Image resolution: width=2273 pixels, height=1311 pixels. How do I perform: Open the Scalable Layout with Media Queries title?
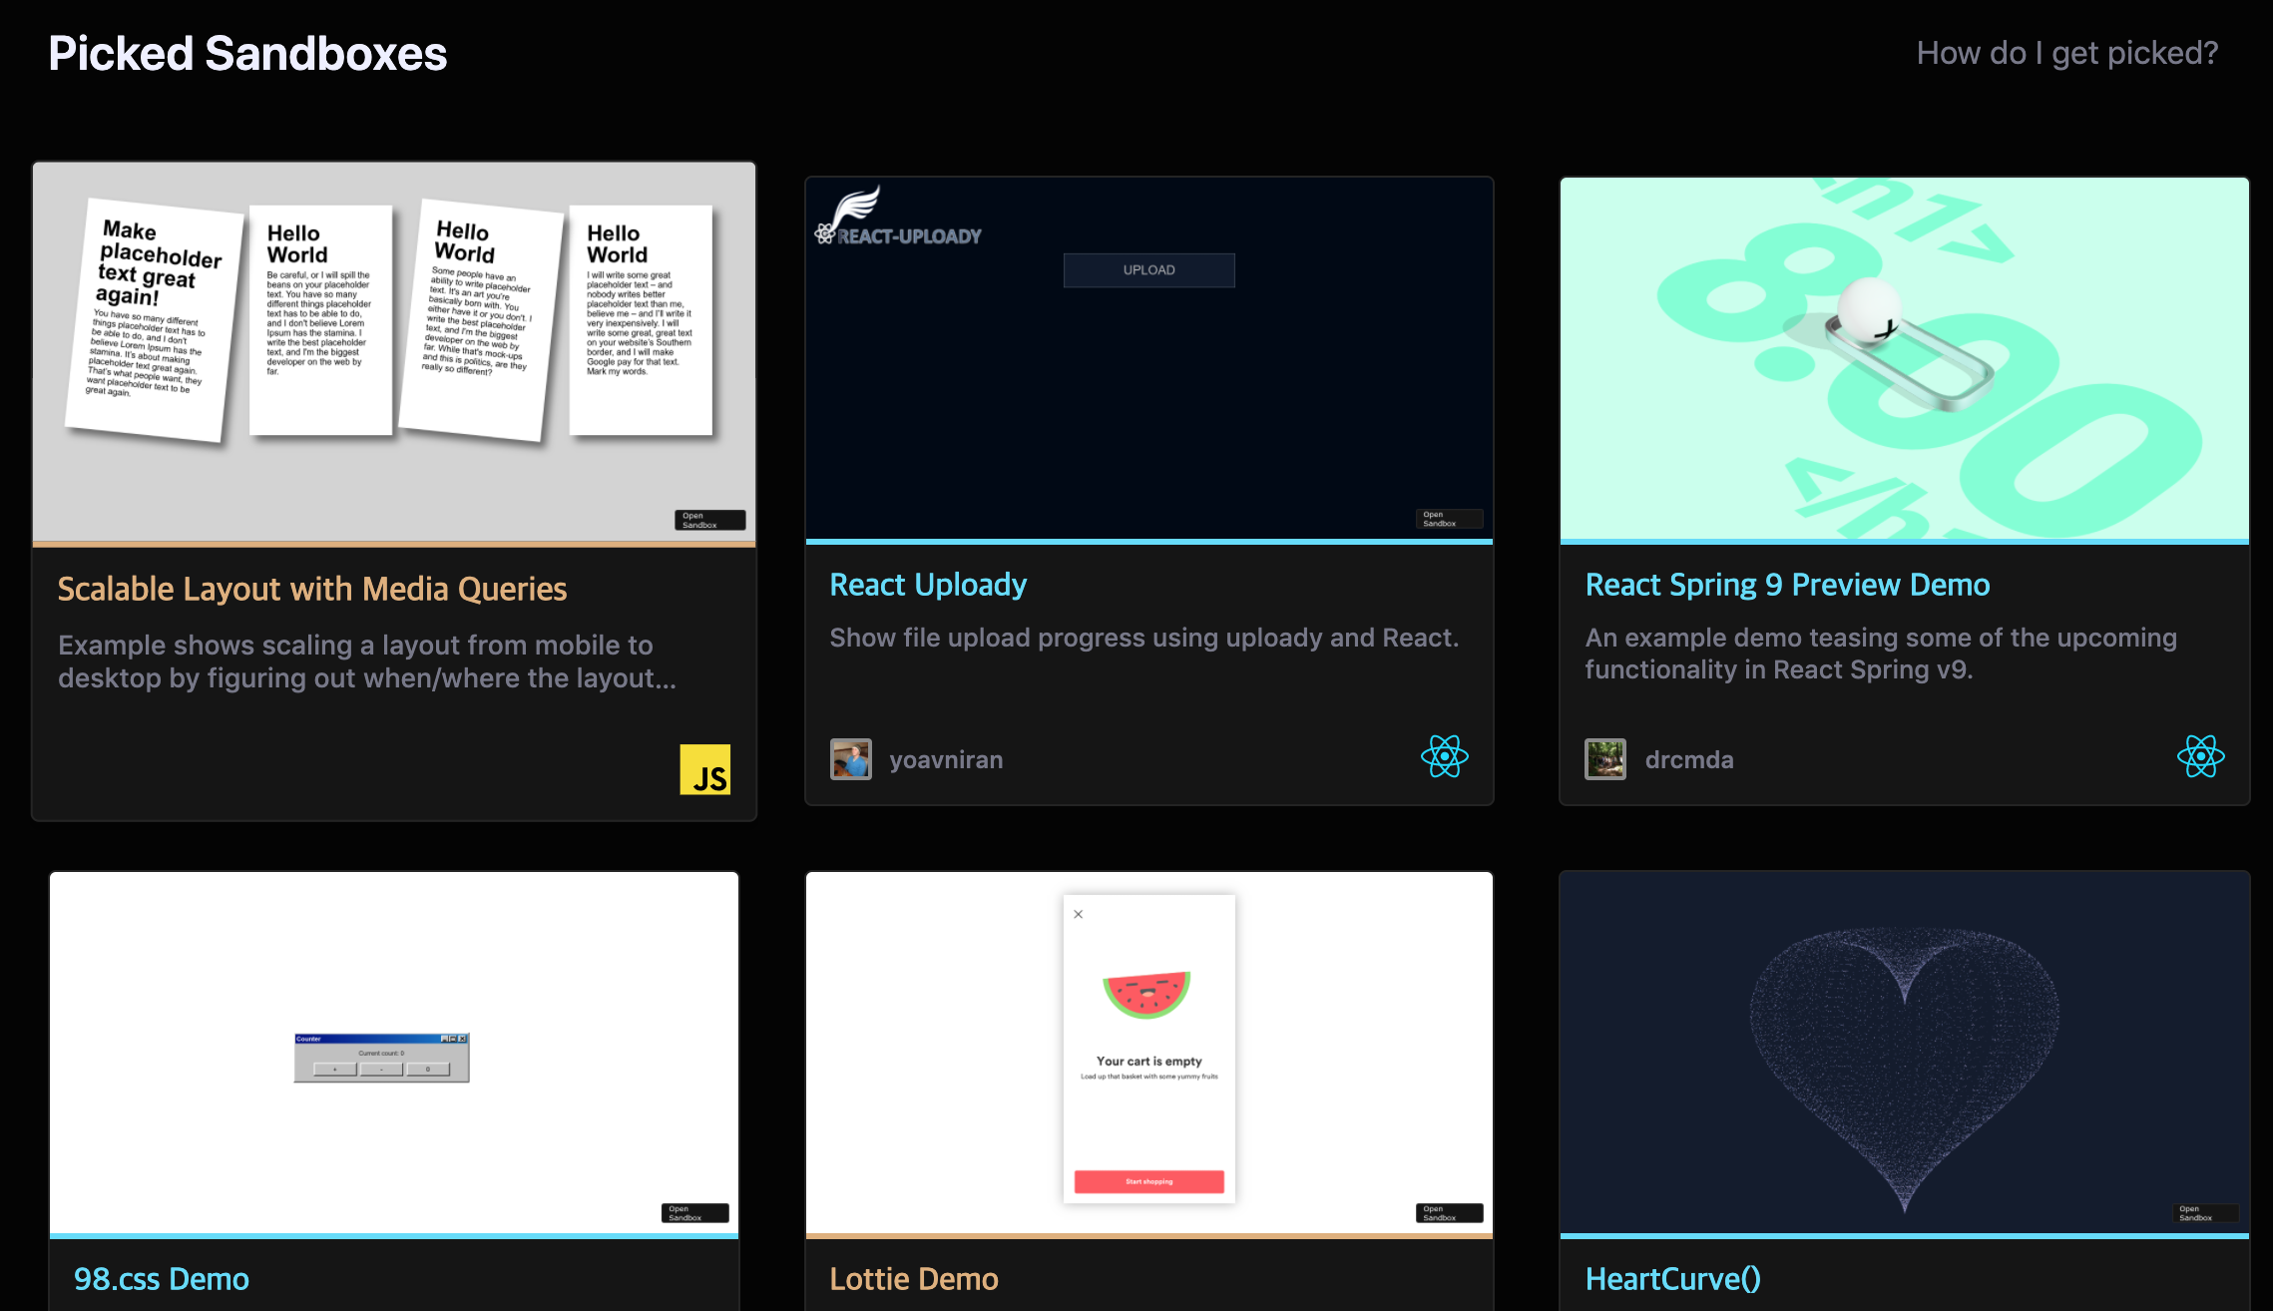point(311,589)
